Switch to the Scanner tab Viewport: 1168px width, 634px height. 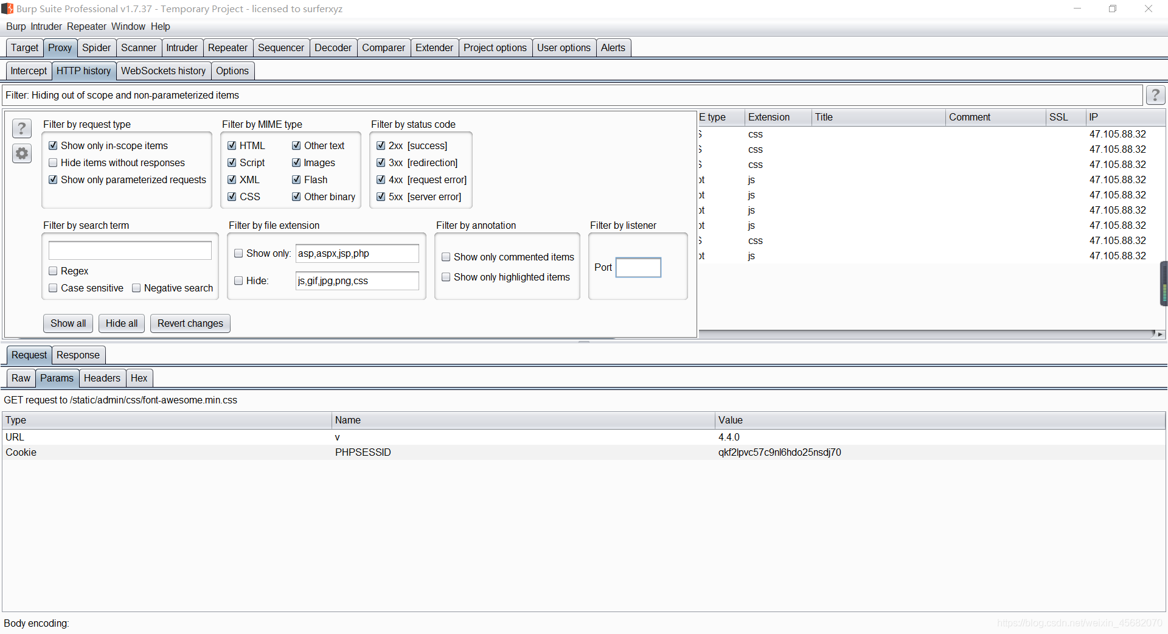click(x=139, y=47)
